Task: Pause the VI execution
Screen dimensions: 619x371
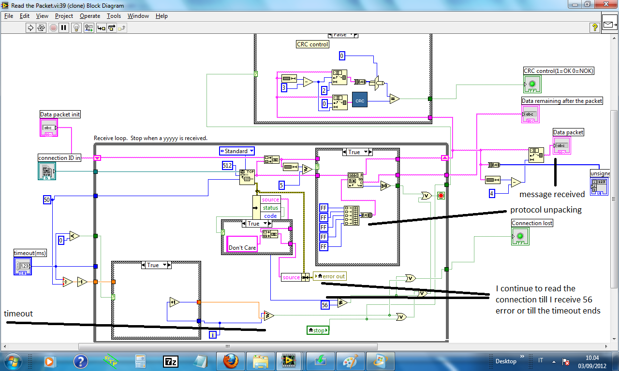Action: [64, 28]
